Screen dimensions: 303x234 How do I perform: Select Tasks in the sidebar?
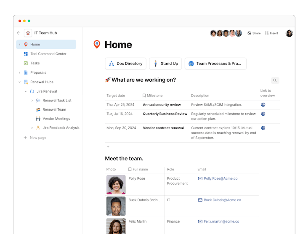click(35, 63)
